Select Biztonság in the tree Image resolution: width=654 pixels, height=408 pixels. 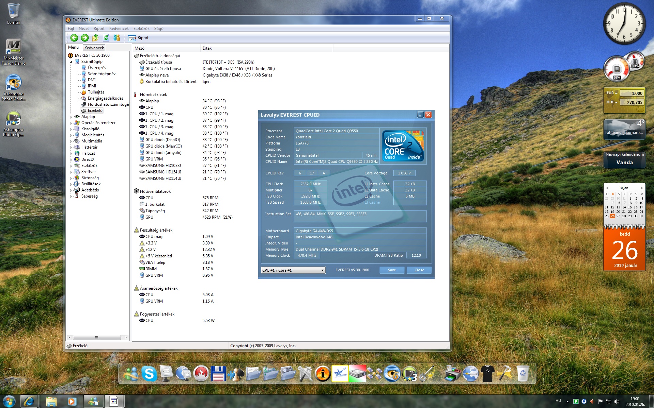coord(90,178)
